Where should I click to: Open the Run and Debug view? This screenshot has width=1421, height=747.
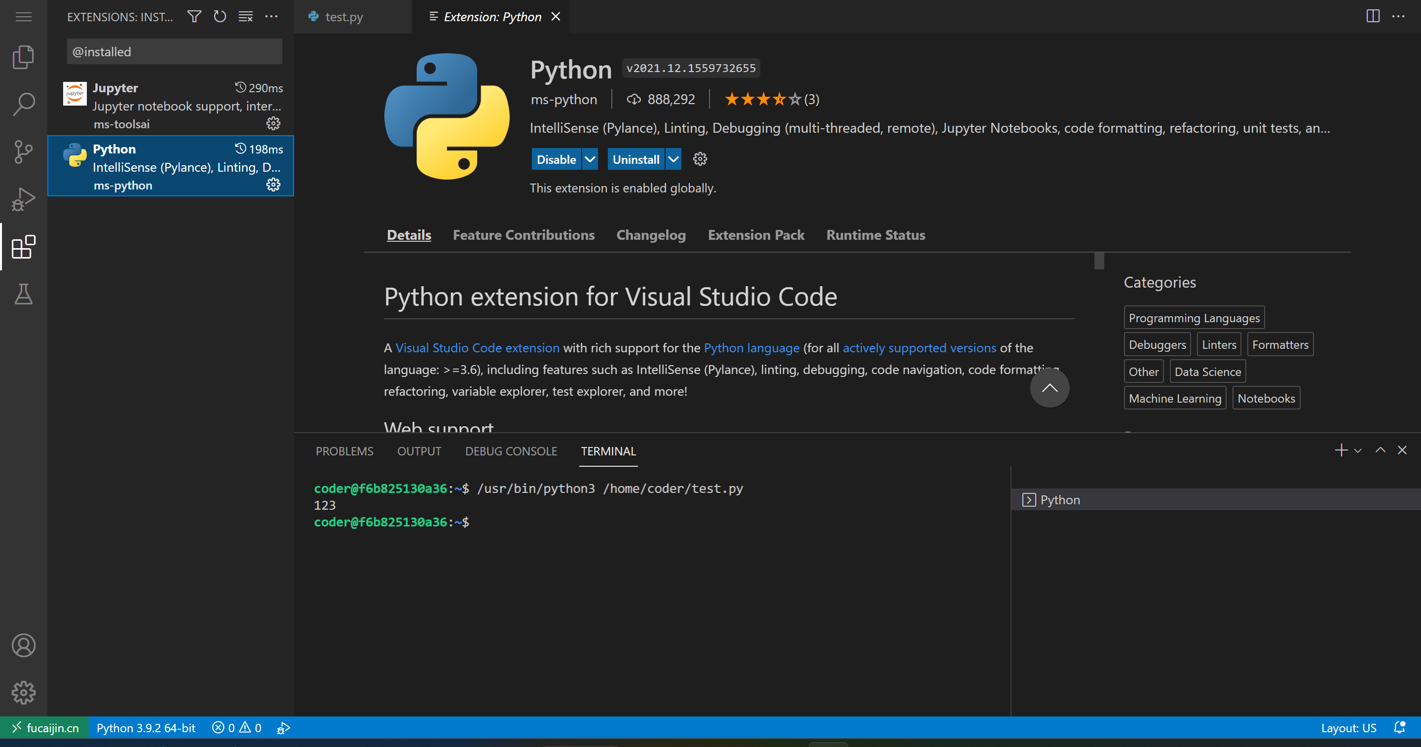point(23,199)
